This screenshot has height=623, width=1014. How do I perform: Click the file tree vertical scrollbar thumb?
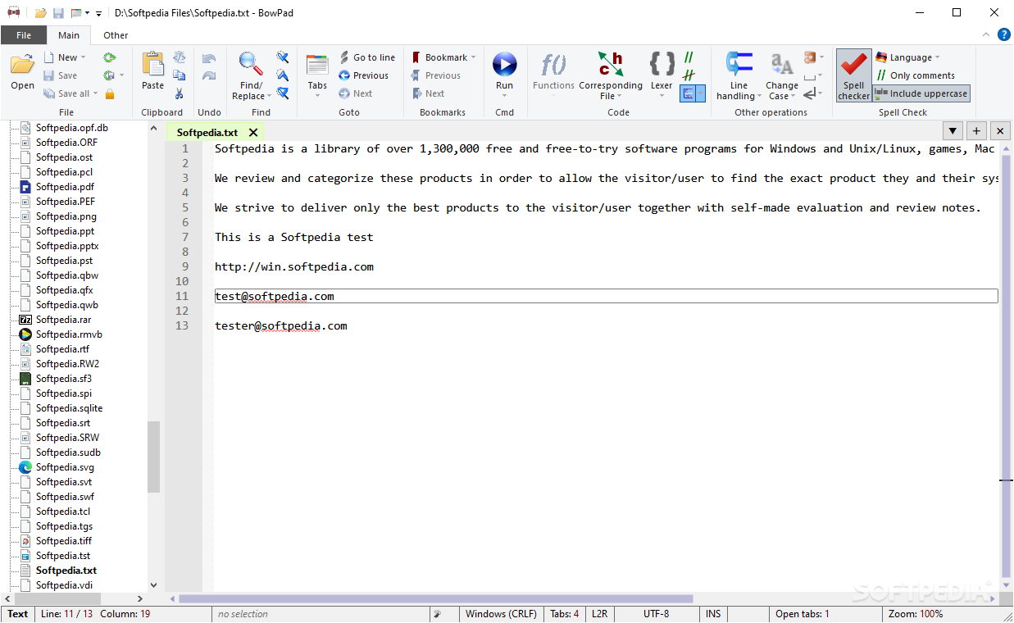click(153, 457)
